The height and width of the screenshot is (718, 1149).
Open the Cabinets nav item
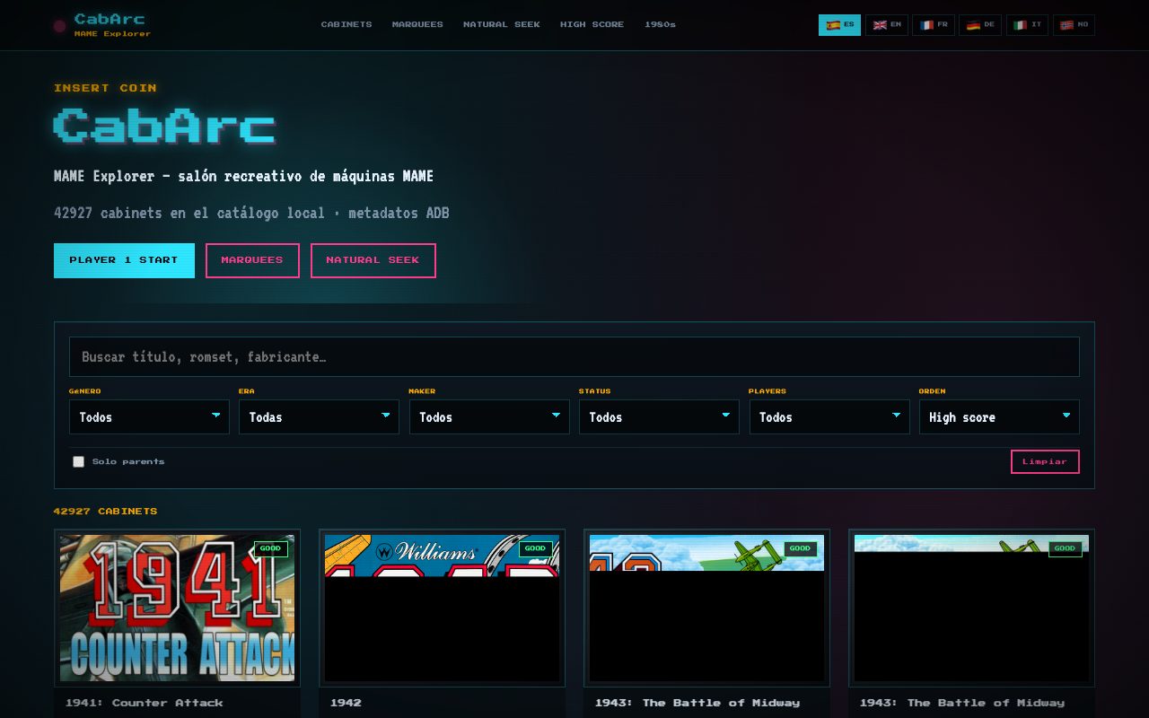coord(346,25)
